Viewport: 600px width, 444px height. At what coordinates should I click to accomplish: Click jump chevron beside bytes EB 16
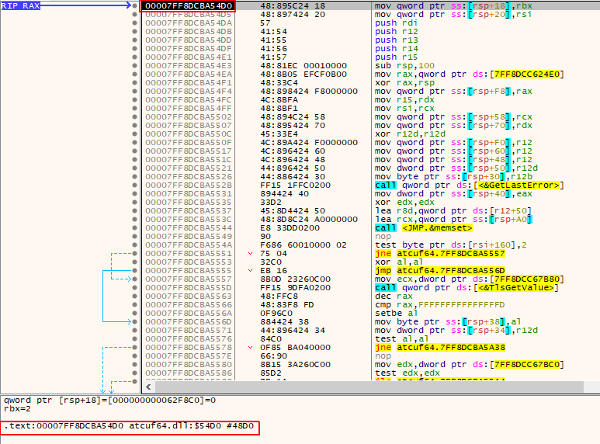[x=250, y=270]
